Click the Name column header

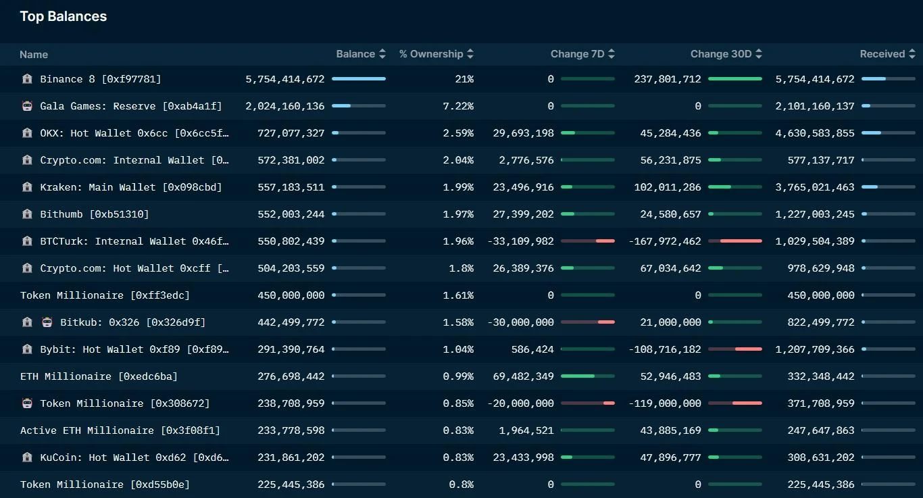pyautogui.click(x=34, y=55)
